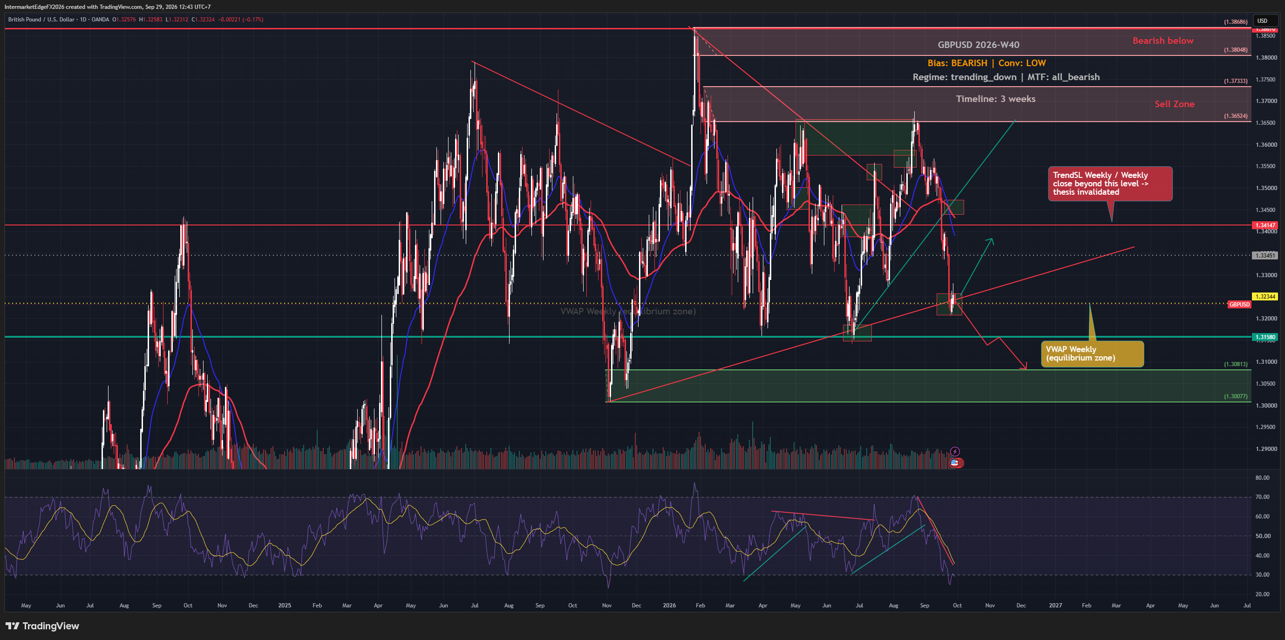Select the gray 1.33451 price axis label
Viewport: 1285px width, 640px height.
[1265, 255]
